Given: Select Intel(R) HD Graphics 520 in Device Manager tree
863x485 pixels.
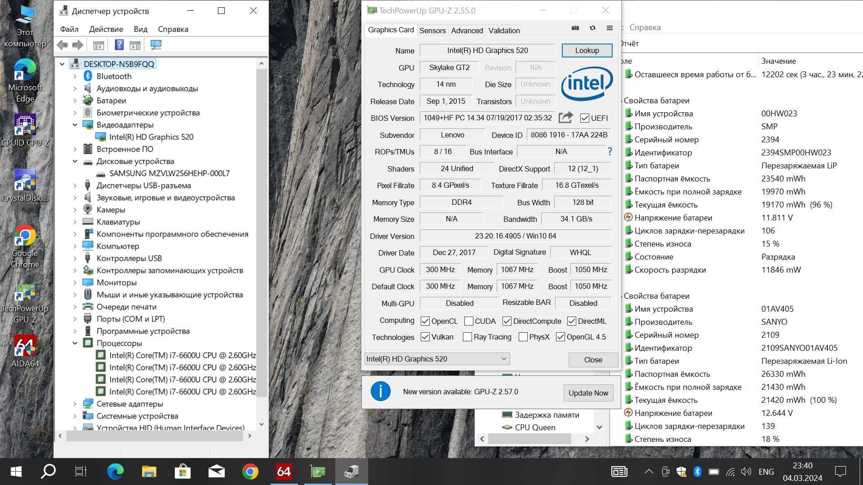Looking at the screenshot, I should pyautogui.click(x=151, y=137).
